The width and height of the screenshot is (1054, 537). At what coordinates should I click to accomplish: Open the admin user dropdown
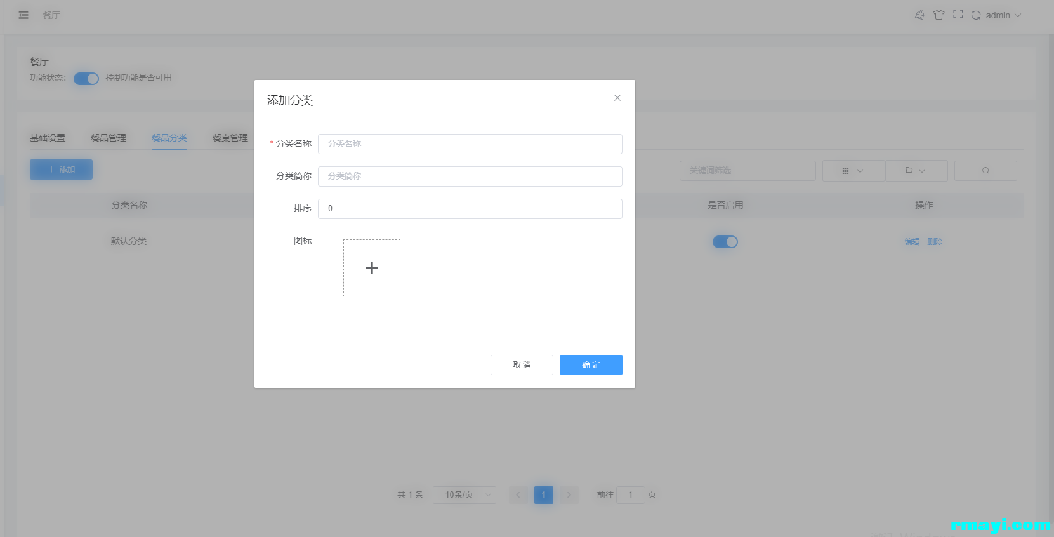1003,15
